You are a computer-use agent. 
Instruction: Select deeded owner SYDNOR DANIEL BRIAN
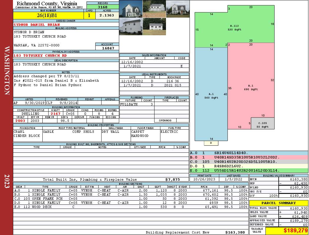(x=37, y=25)
